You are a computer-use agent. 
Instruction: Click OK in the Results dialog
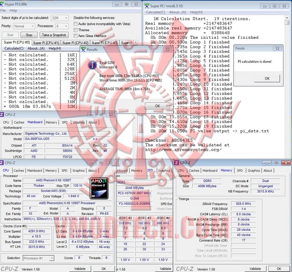(157, 106)
